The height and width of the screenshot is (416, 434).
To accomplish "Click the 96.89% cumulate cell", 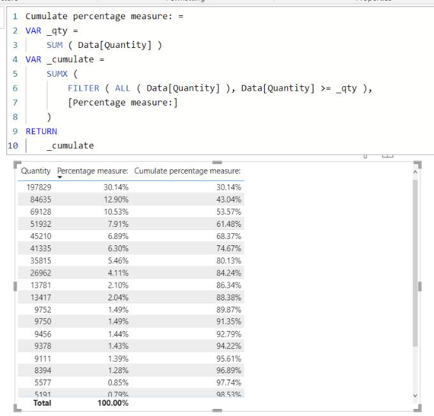I will (228, 370).
